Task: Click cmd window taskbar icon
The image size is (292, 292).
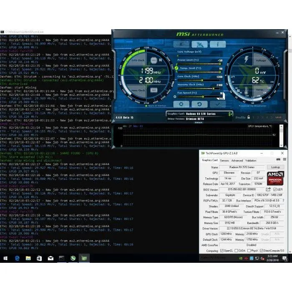Action: click(62, 258)
